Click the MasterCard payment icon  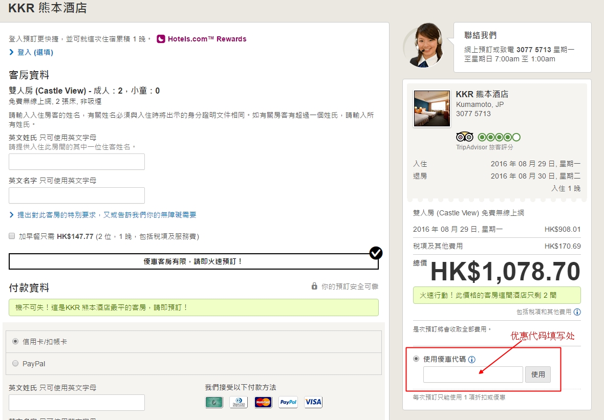(x=263, y=402)
